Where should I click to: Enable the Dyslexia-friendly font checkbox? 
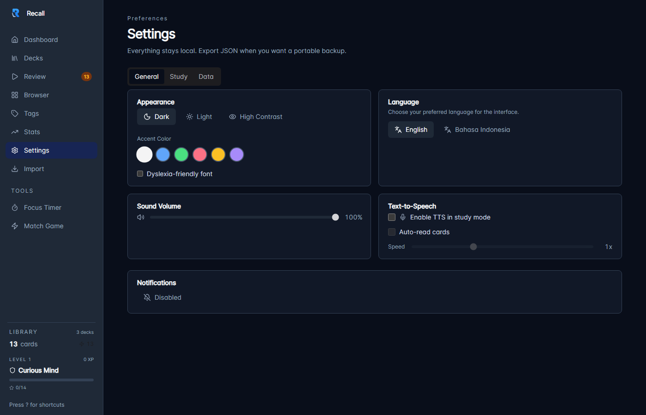pos(140,174)
